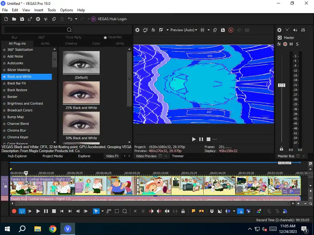Screen dimensions: 314x235
Task: Copy the preview snapshot to clipboard
Action: click(x=215, y=30)
